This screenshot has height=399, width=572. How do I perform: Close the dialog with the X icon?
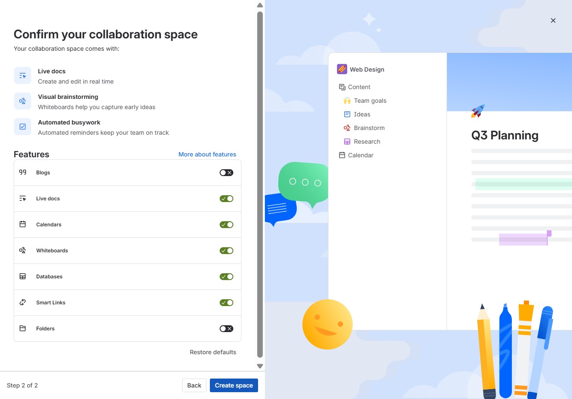tap(553, 20)
